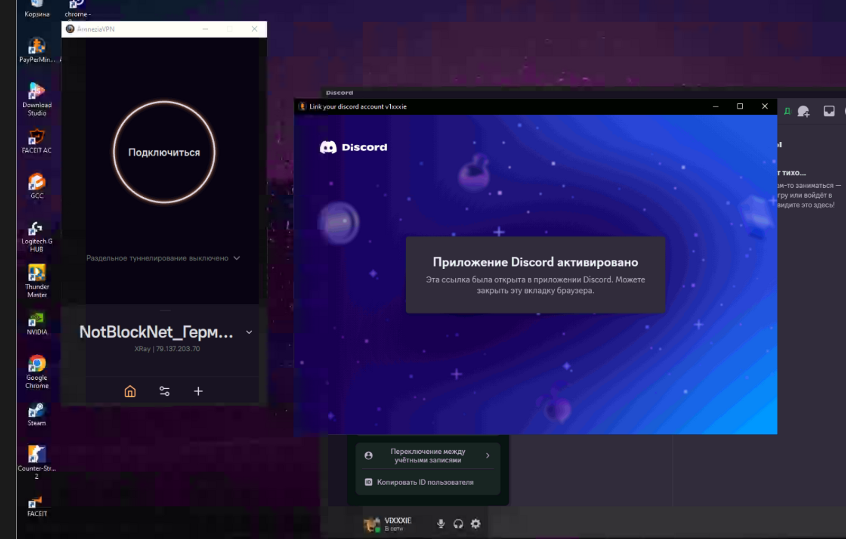Click the Подключиться connect button in AmneziaVPN
The width and height of the screenshot is (846, 539).
pos(164,152)
